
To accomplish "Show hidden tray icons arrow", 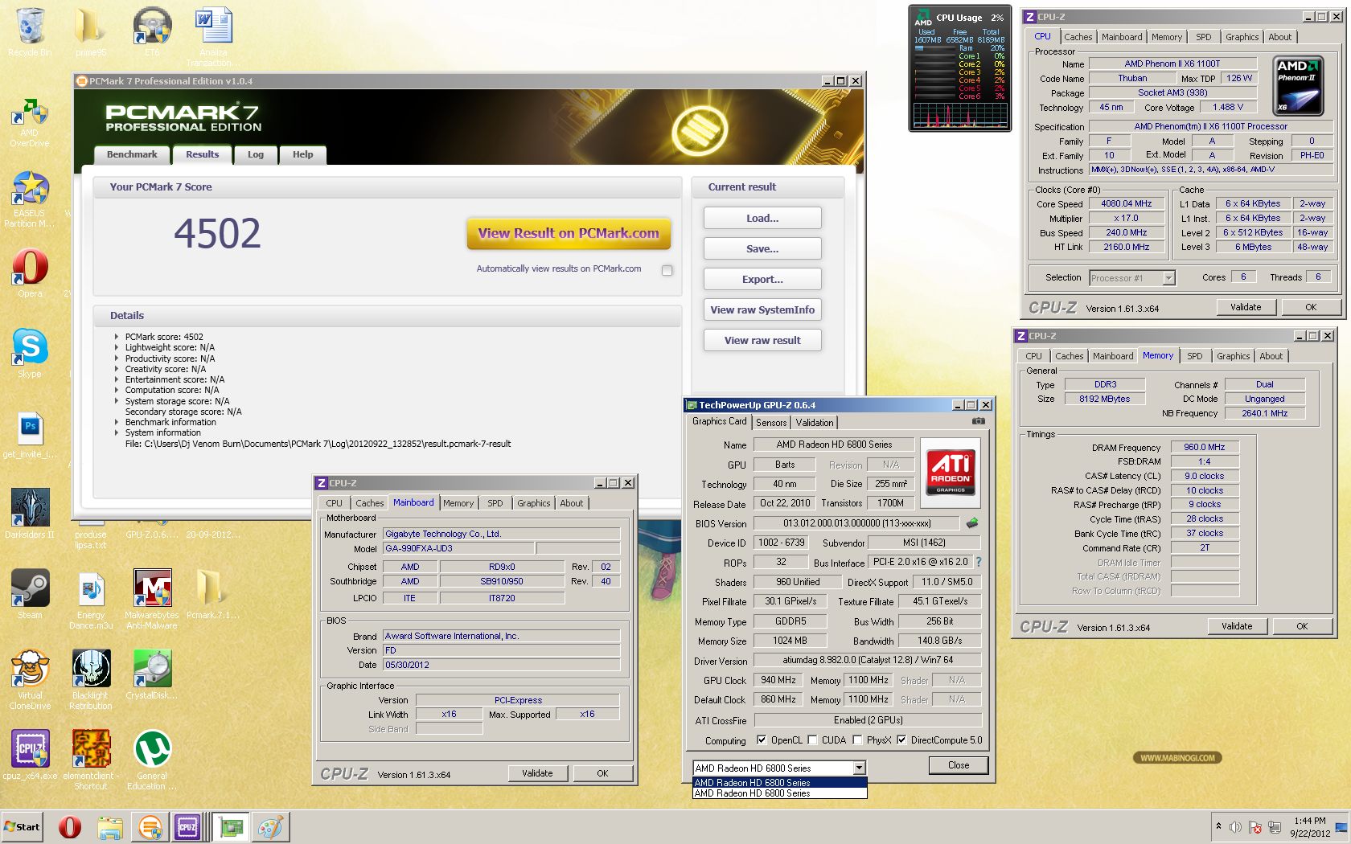I will tap(1218, 826).
